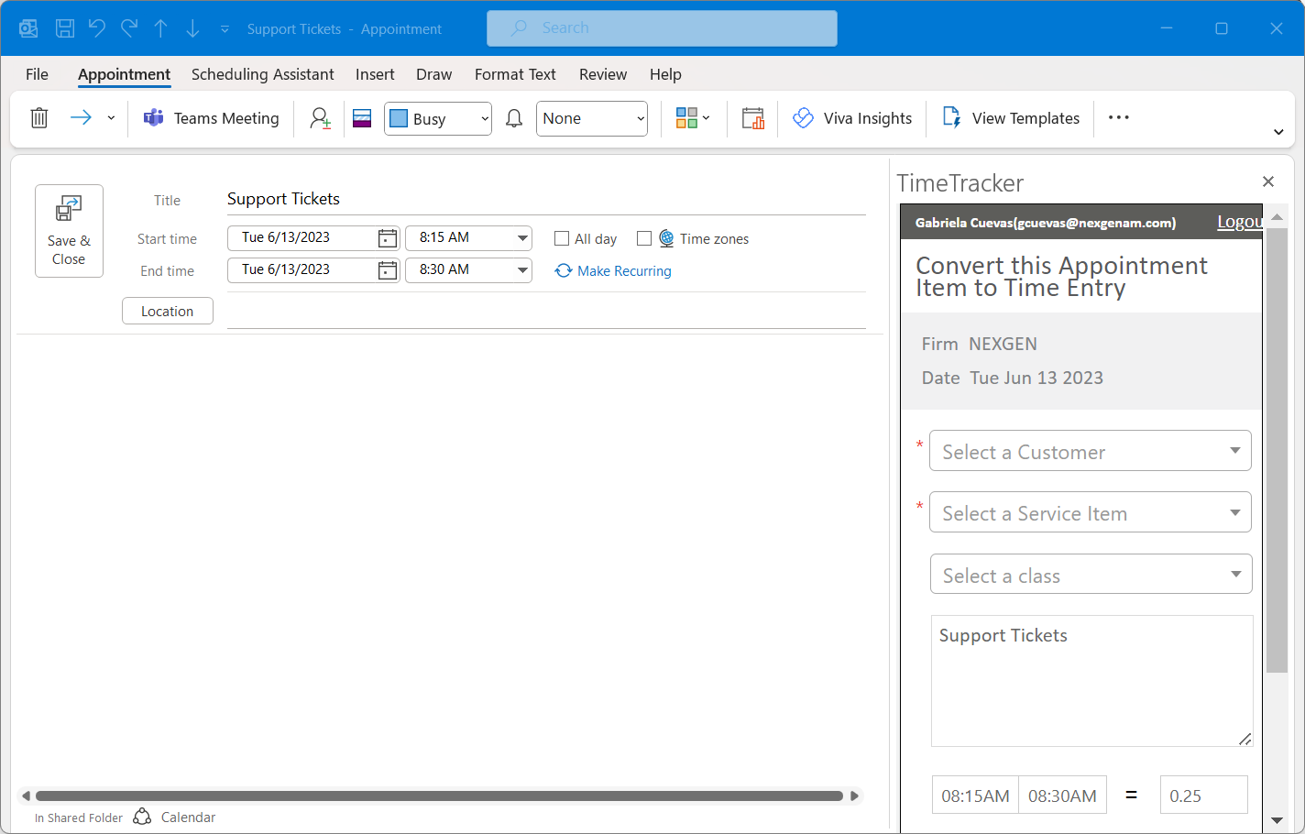Open the Insert tab
Viewport: 1305px width, 834px height.
point(375,74)
